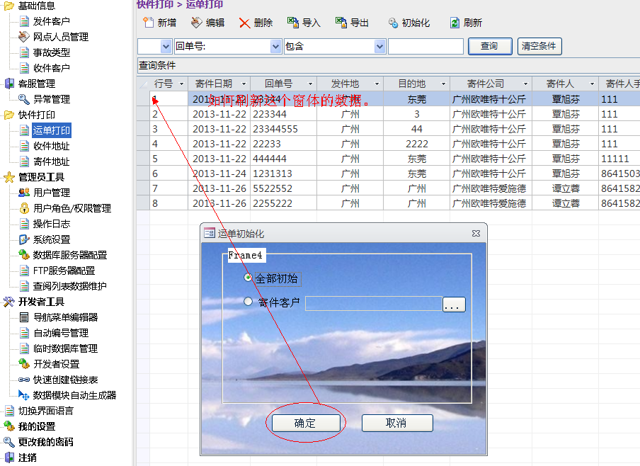Open 发件地 column filter arrow
Viewport: 640px width, 466px height.
[377, 84]
